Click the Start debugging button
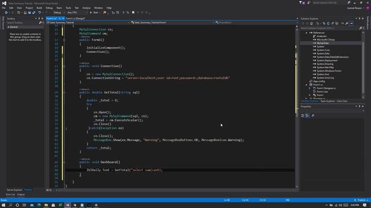This screenshot has height=208, width=371. click(x=94, y=13)
